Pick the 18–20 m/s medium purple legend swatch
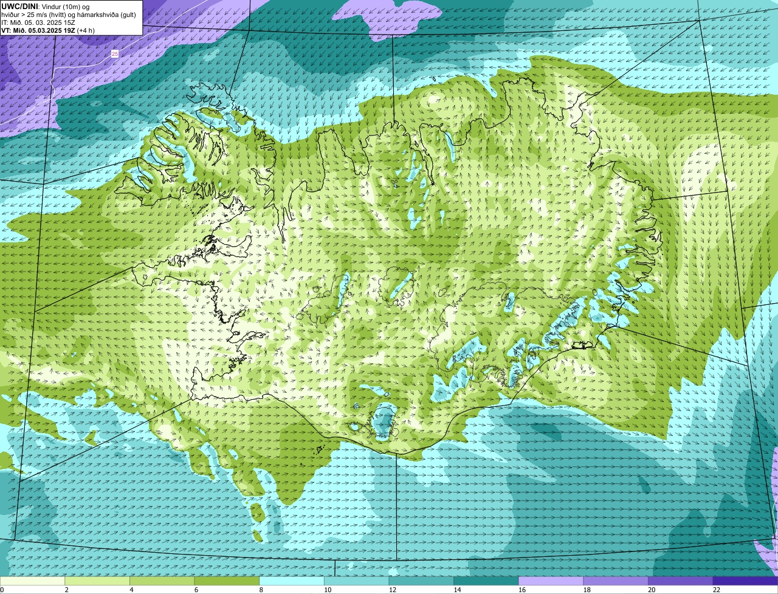778x594 pixels. tap(616, 581)
